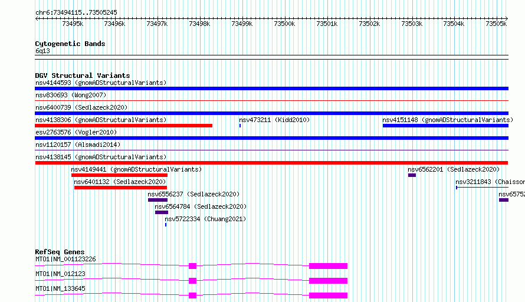Screen dimensions: 525x302
Task: Click the nsv6401132 (Sedlazeck2020) label
Action: (120, 182)
